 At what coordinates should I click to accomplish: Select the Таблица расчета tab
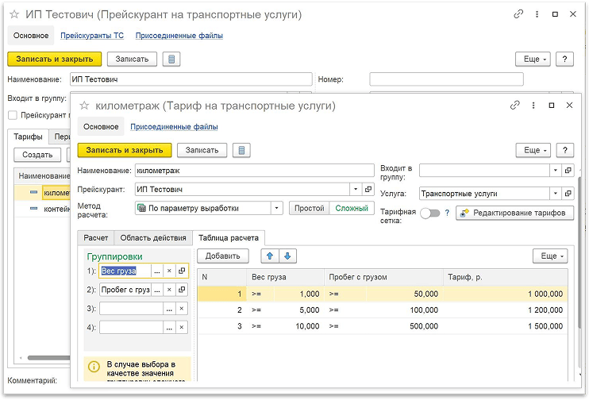click(229, 238)
